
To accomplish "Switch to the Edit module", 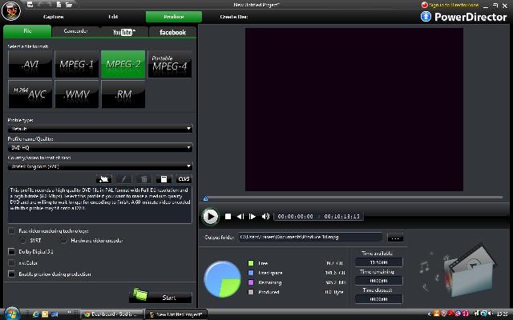I will tap(113, 17).
